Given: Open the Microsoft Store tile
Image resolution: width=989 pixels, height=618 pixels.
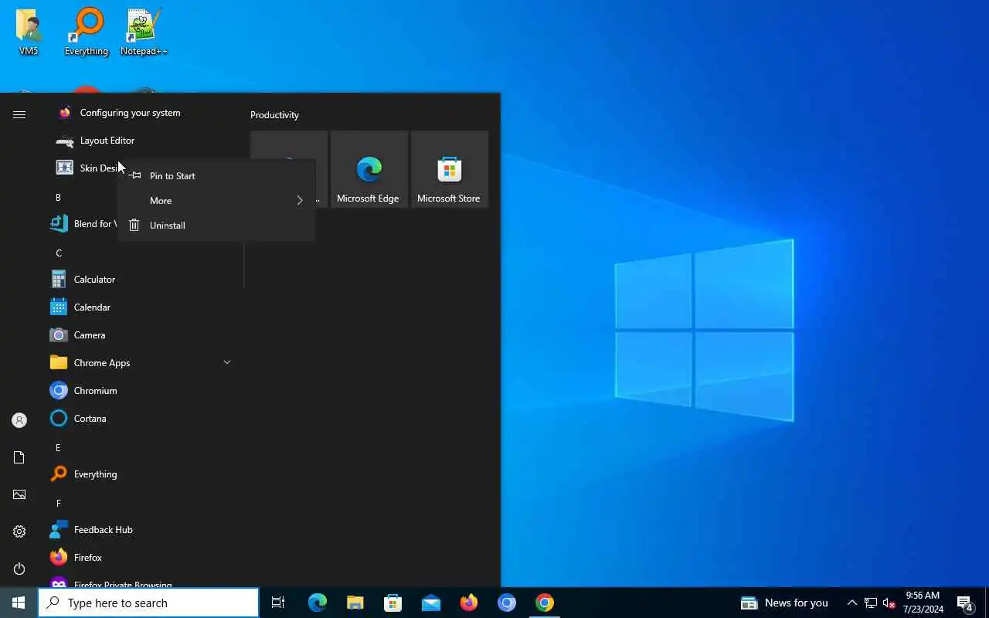Looking at the screenshot, I should click(x=450, y=169).
